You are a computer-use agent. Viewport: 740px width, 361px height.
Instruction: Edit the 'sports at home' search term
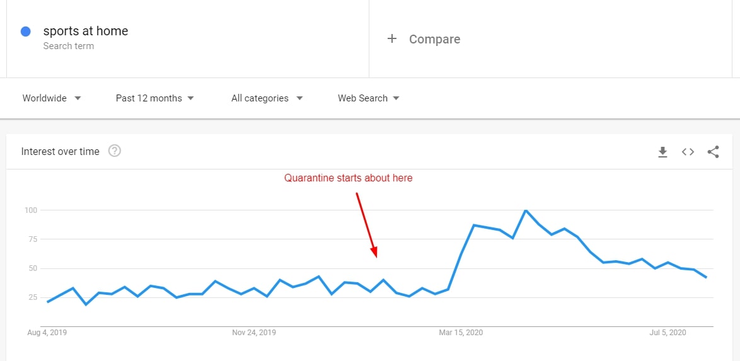86,31
